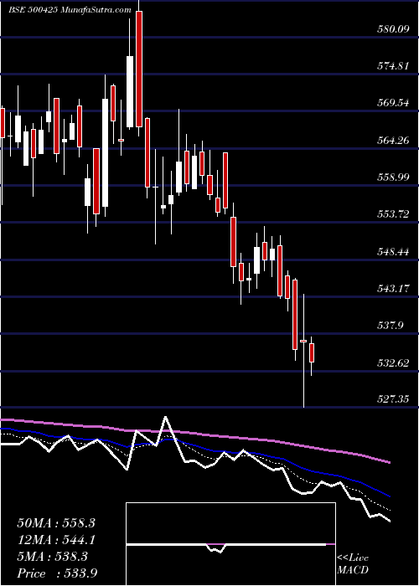Click the 50MA : 558.3 reading
Viewport: 419px width, 586px height.
[x=56, y=523]
